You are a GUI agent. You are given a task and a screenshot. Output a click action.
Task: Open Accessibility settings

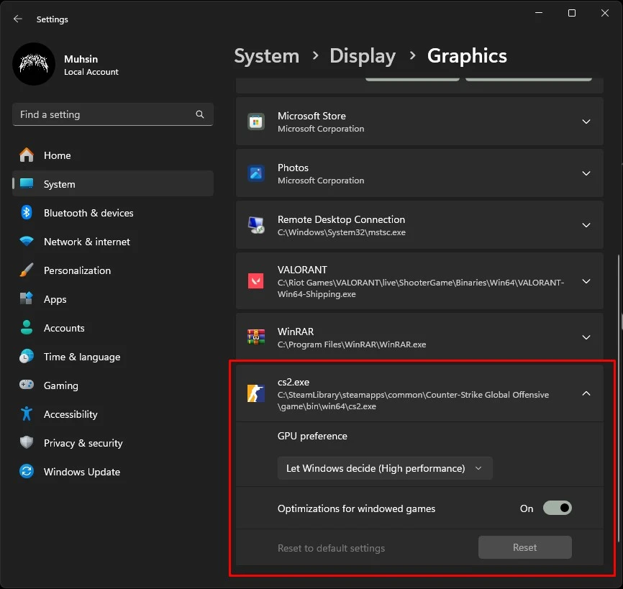coord(113,414)
